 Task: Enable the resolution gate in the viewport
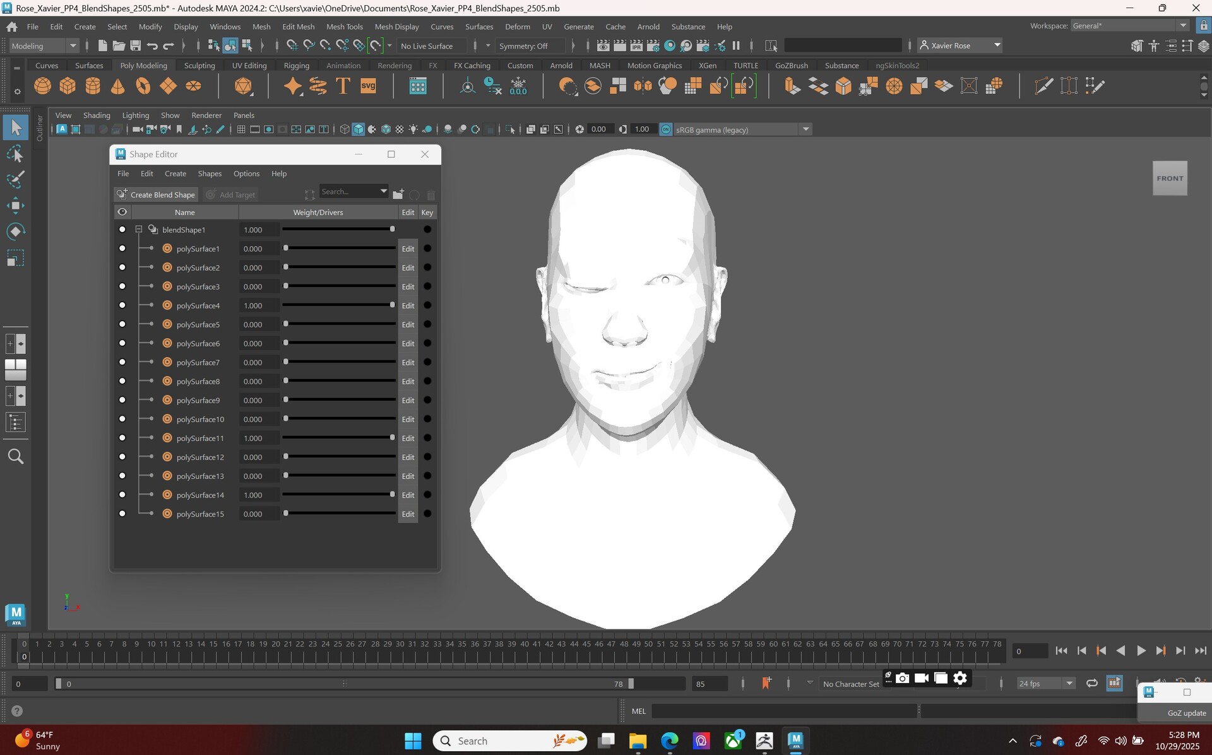click(268, 129)
